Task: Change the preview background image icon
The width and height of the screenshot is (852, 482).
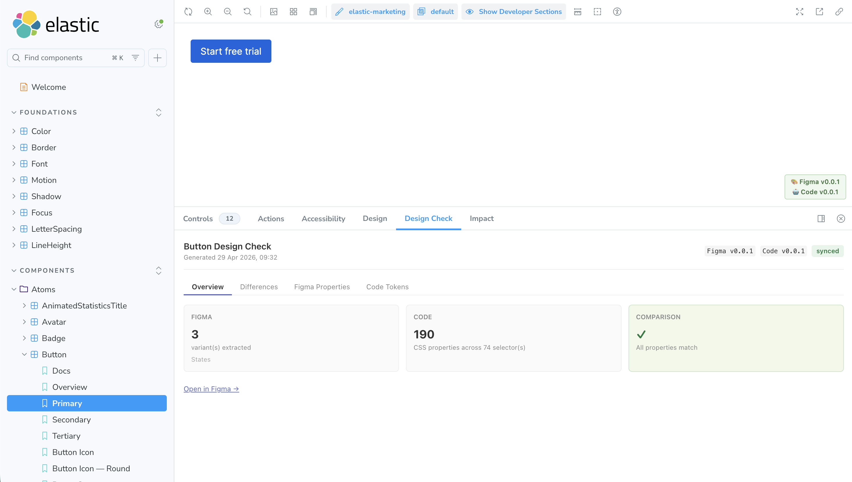Action: point(274,12)
